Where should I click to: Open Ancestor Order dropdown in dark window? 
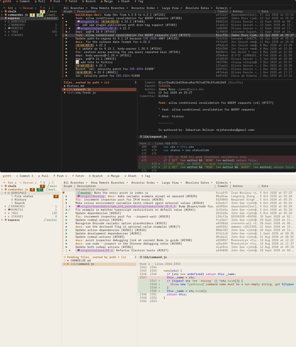[x=145, y=8]
